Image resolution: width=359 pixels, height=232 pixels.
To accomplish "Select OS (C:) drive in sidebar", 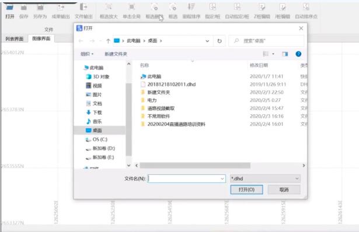I will tap(96, 139).
